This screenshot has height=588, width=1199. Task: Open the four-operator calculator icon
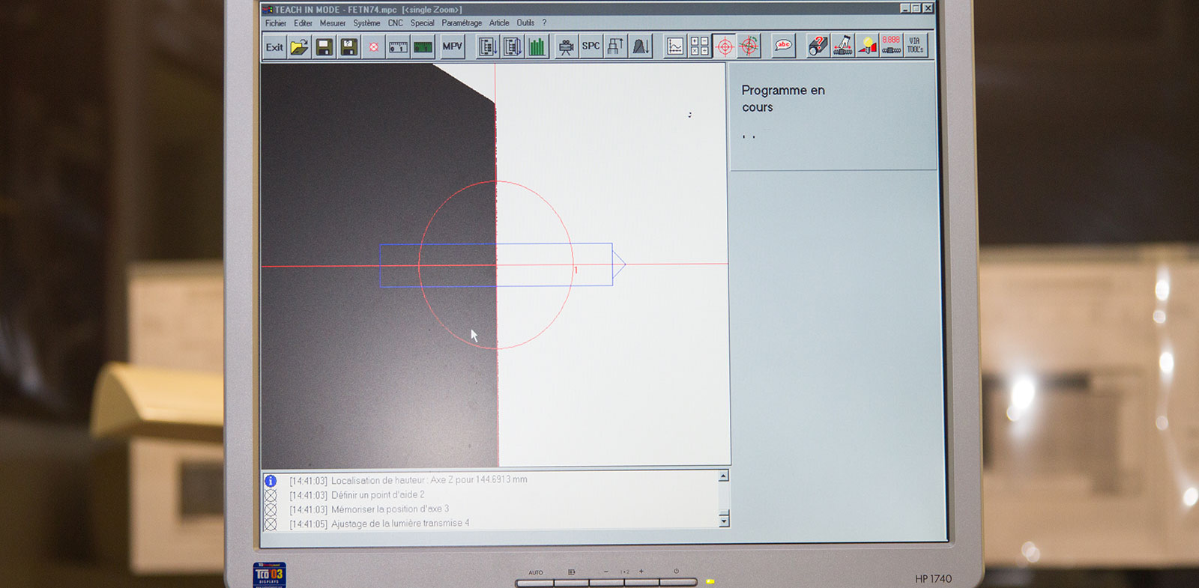[x=699, y=46]
